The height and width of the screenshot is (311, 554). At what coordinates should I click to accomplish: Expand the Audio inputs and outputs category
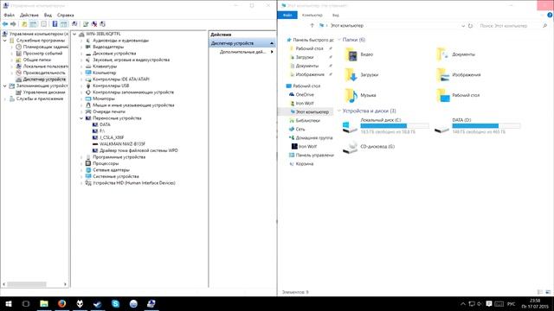81,41
